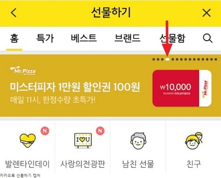Close the 선물하기 page with X
Screen dimensions: 221x178
tap(206, 13)
